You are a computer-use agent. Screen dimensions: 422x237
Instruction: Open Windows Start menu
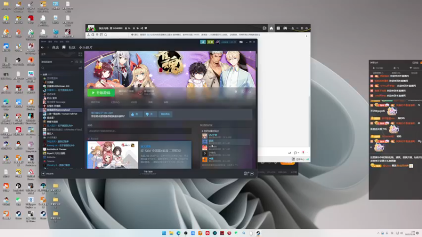pyautogui.click(x=164, y=233)
